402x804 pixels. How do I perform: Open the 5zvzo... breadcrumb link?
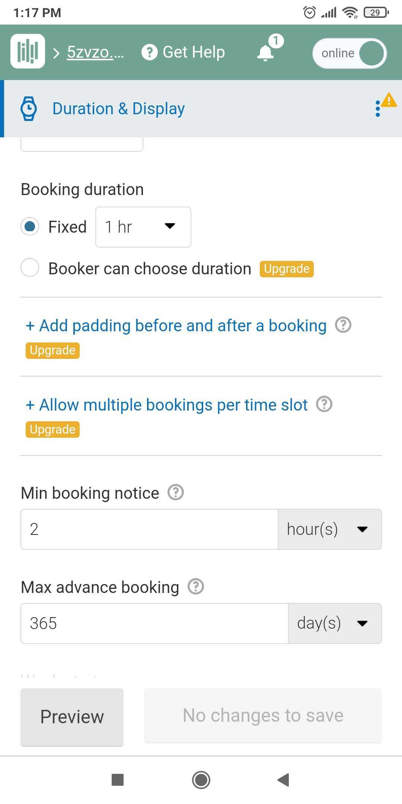click(95, 52)
